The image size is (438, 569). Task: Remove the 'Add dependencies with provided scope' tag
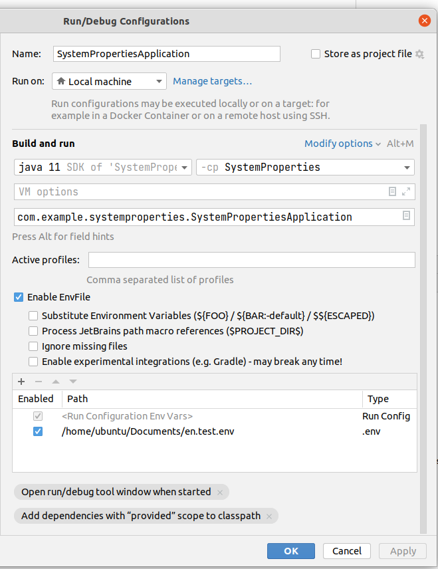click(269, 516)
